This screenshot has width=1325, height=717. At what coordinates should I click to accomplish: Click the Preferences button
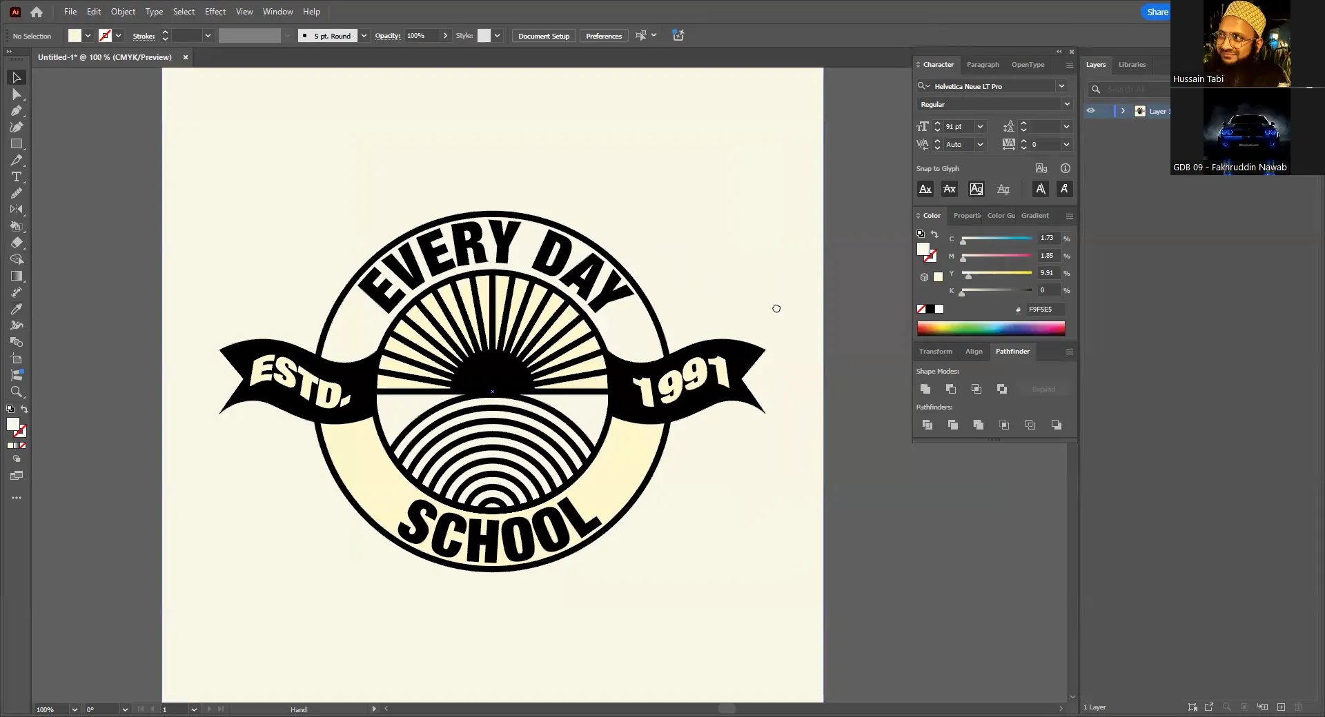603,36
